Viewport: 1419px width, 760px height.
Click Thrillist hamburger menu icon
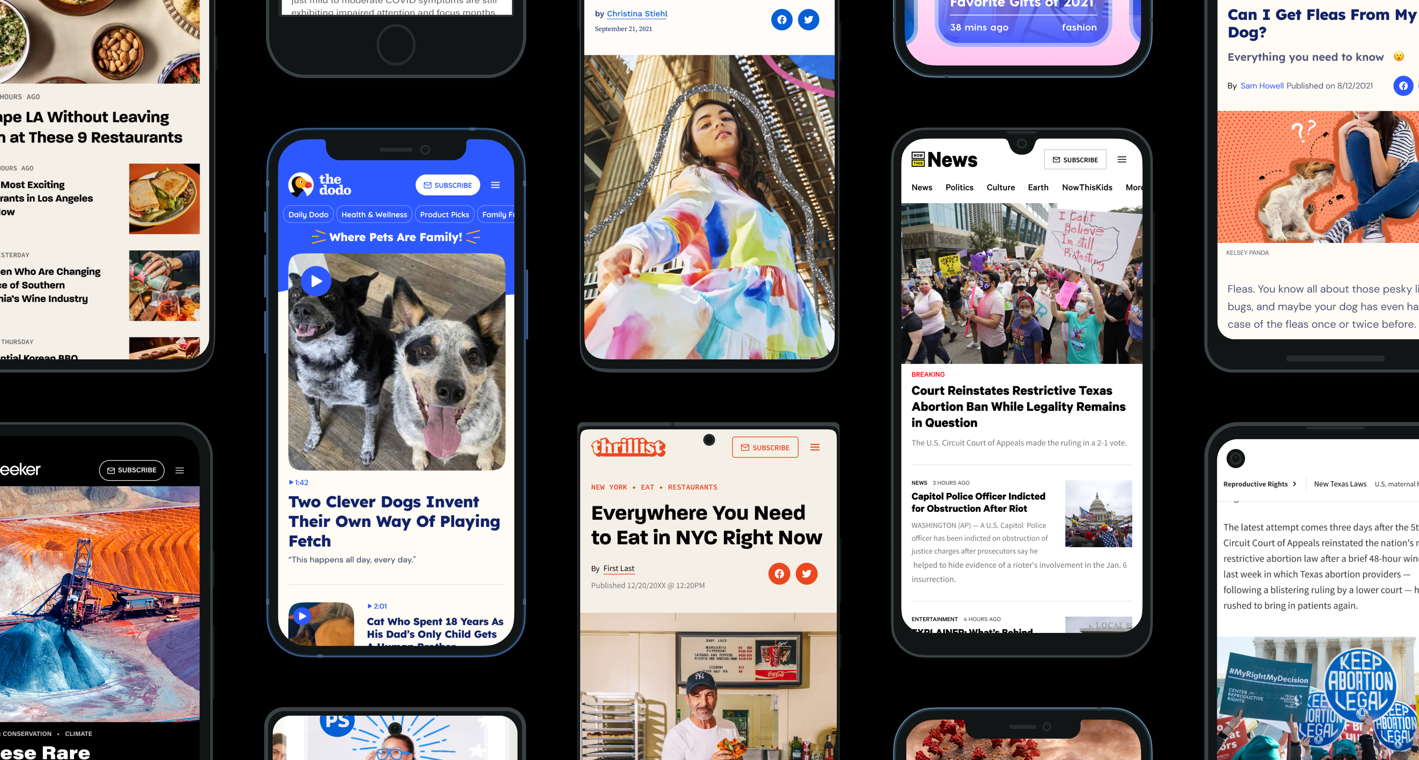(x=815, y=447)
